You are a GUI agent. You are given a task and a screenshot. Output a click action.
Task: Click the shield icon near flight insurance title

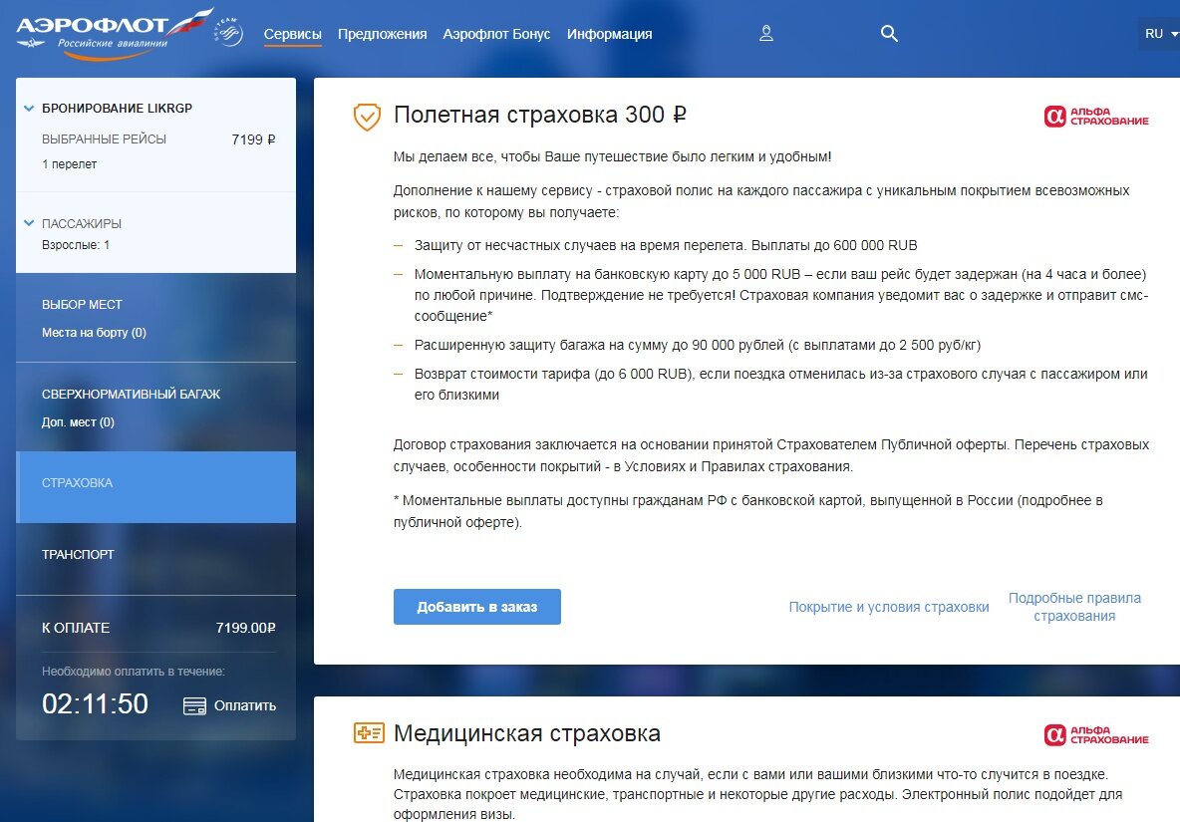pos(367,116)
